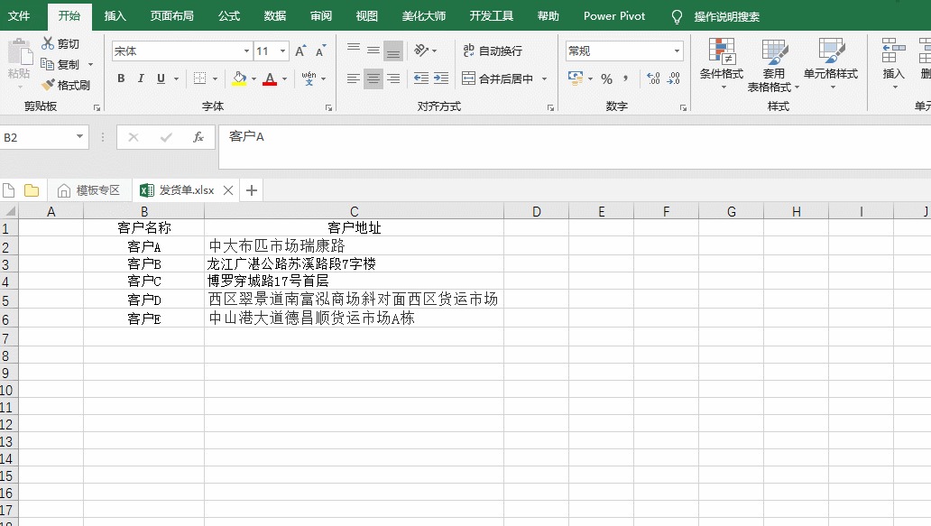Open the number format dropdown (常规)

pos(677,51)
